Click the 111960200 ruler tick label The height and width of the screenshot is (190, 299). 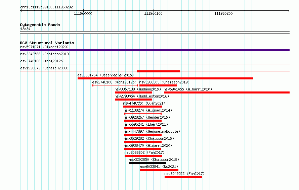coord(223,13)
